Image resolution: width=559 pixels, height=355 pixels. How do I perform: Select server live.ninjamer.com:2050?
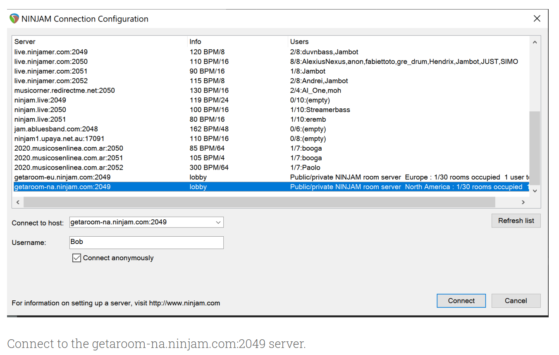tap(51, 62)
